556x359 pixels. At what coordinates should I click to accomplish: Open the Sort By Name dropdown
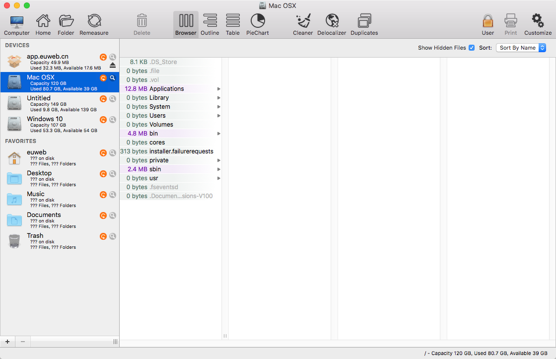pos(521,48)
